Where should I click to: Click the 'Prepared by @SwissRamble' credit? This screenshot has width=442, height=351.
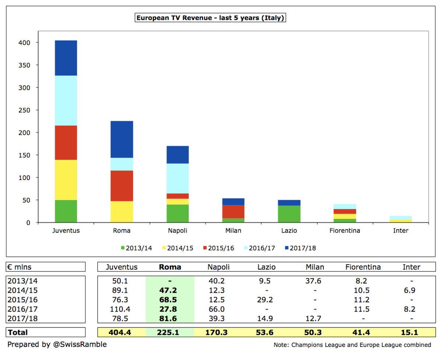click(57, 345)
